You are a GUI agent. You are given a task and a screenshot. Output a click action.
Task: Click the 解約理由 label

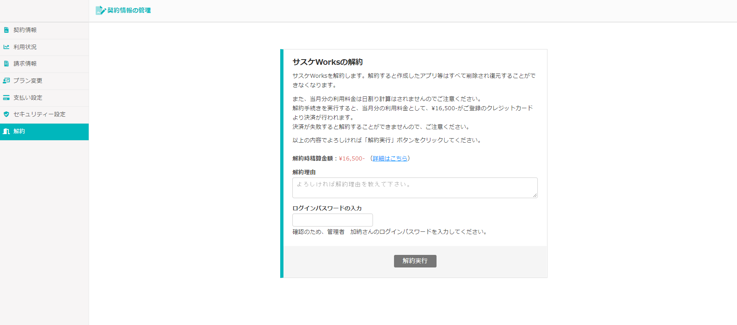[304, 172]
